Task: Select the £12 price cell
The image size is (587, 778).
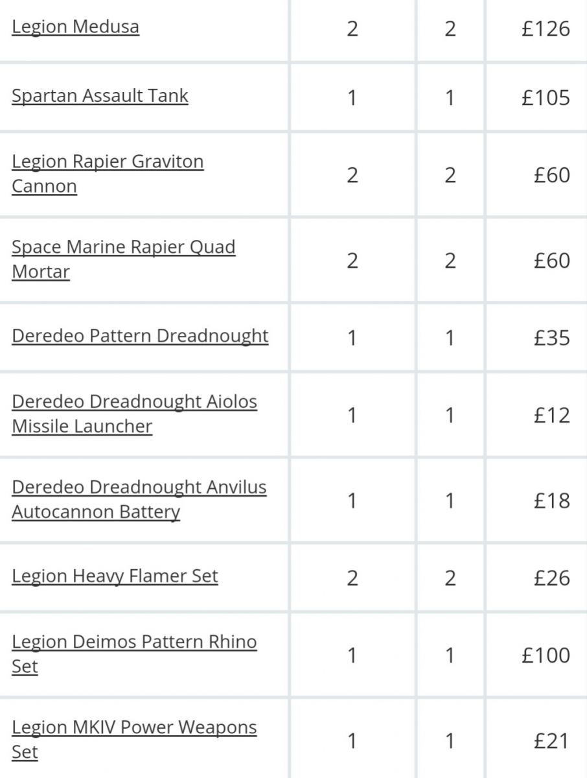Action: click(x=551, y=415)
